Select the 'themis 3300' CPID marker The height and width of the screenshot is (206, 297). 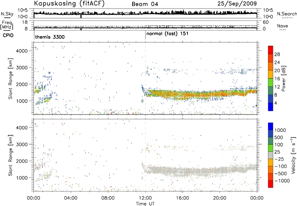[x=50, y=37]
